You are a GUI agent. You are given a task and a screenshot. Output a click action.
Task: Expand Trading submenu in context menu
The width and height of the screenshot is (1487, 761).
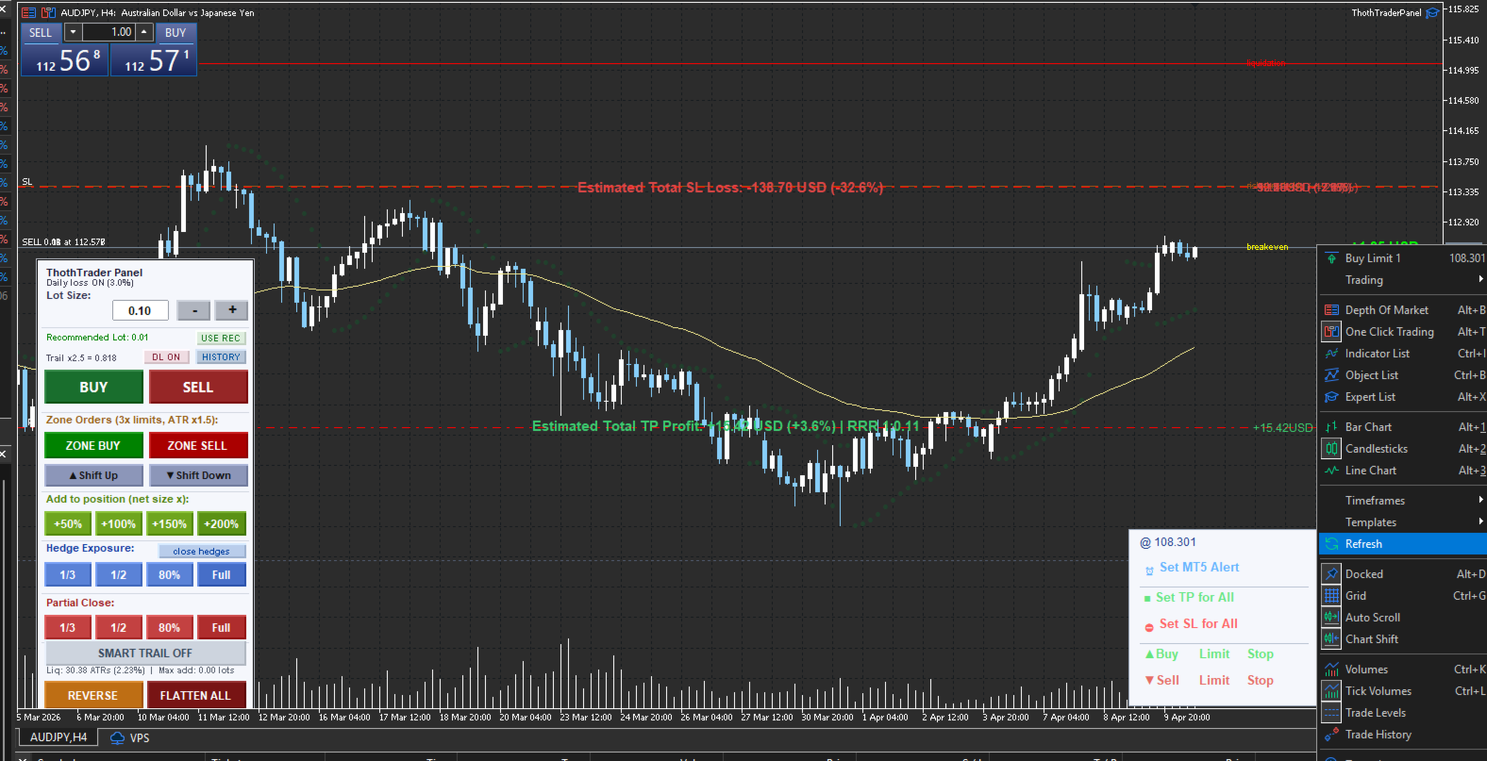[x=1403, y=280]
